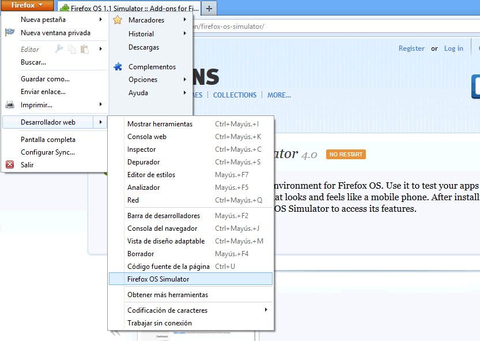
Task: Click the Log in link
Action: pos(453,48)
